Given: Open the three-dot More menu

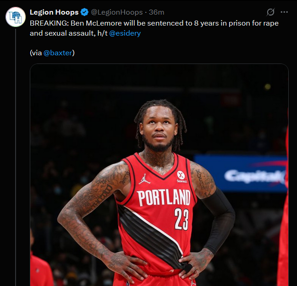Looking at the screenshot, I should pyautogui.click(x=284, y=12).
